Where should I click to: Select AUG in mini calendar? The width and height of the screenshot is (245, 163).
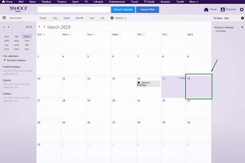[16, 45]
